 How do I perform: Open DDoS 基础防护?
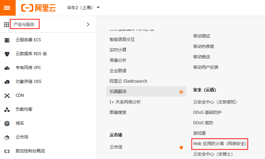[208, 112]
